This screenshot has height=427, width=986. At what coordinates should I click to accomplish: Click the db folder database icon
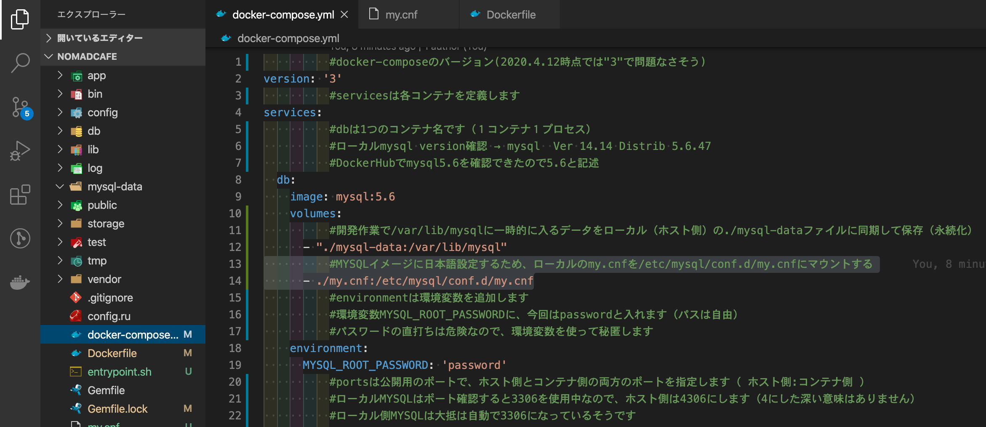(76, 131)
